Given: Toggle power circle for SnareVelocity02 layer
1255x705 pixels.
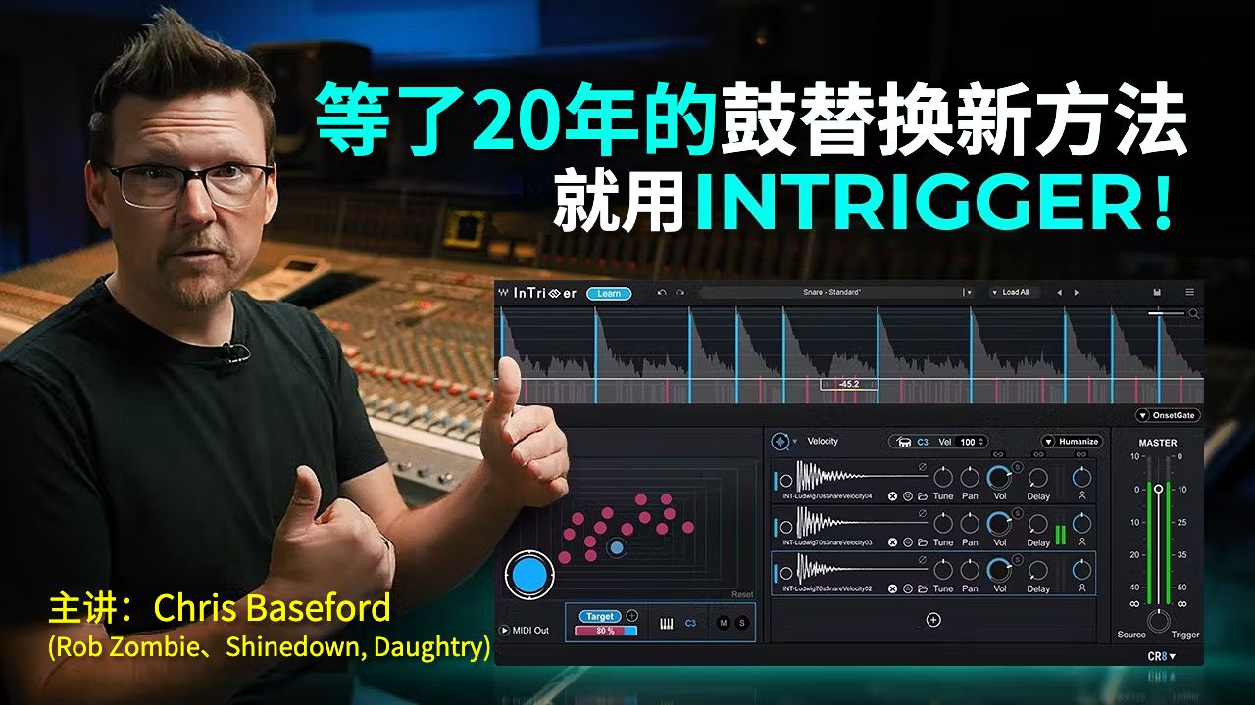Looking at the screenshot, I should (x=785, y=574).
